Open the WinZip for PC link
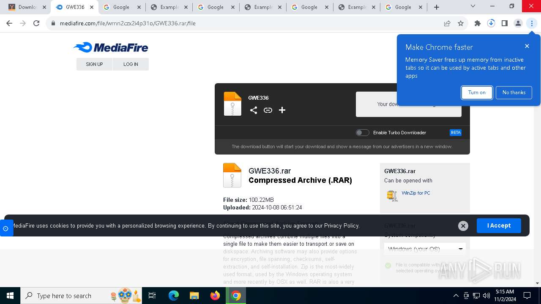The height and width of the screenshot is (304, 541). pos(416,193)
